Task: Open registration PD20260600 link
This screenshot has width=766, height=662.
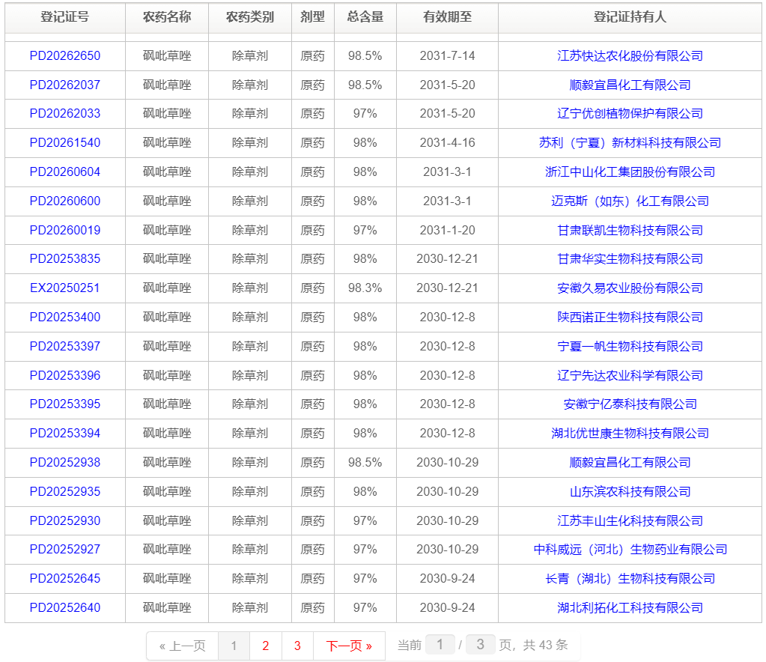Action: [65, 201]
